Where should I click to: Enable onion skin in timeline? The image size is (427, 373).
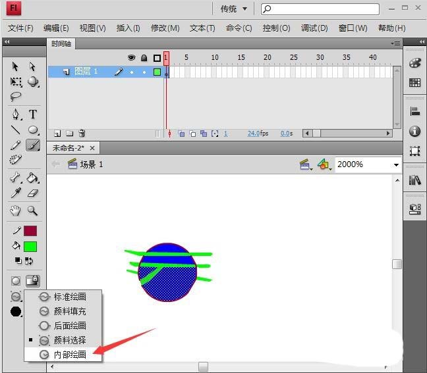point(181,133)
